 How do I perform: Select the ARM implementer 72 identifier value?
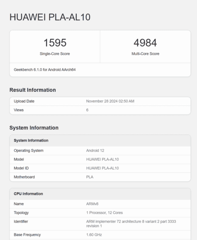pyautogui.click(x=131, y=223)
